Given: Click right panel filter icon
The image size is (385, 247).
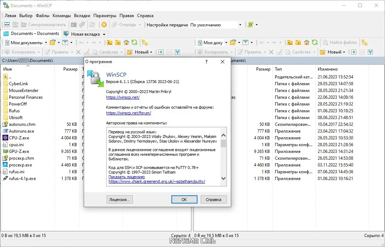Looking at the screenshot, I should [x=245, y=42].
